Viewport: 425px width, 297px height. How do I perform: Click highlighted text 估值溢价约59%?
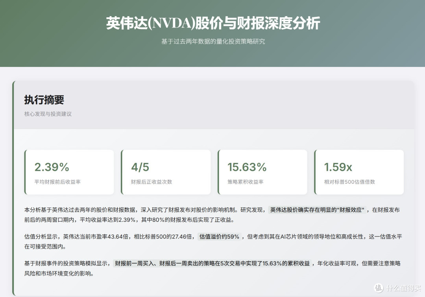pyautogui.click(x=219, y=236)
